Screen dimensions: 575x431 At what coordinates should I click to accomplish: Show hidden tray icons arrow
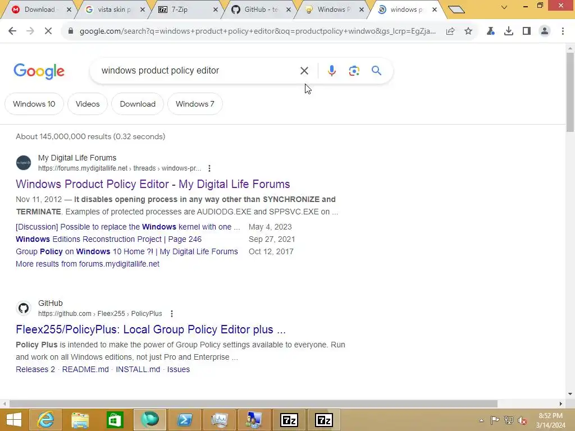click(x=481, y=420)
